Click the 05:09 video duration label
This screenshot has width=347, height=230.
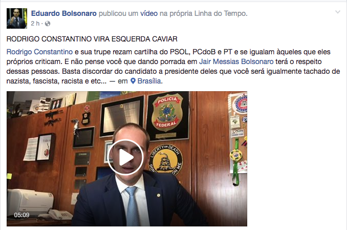tap(21, 215)
